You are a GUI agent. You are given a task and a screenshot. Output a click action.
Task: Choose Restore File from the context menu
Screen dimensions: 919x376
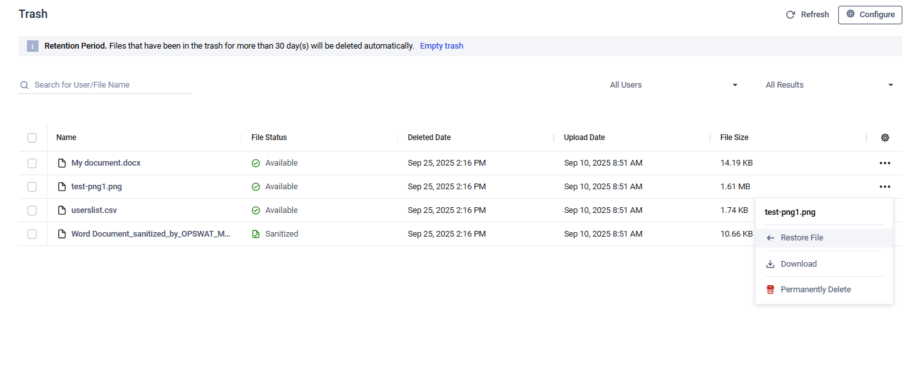[802, 238]
